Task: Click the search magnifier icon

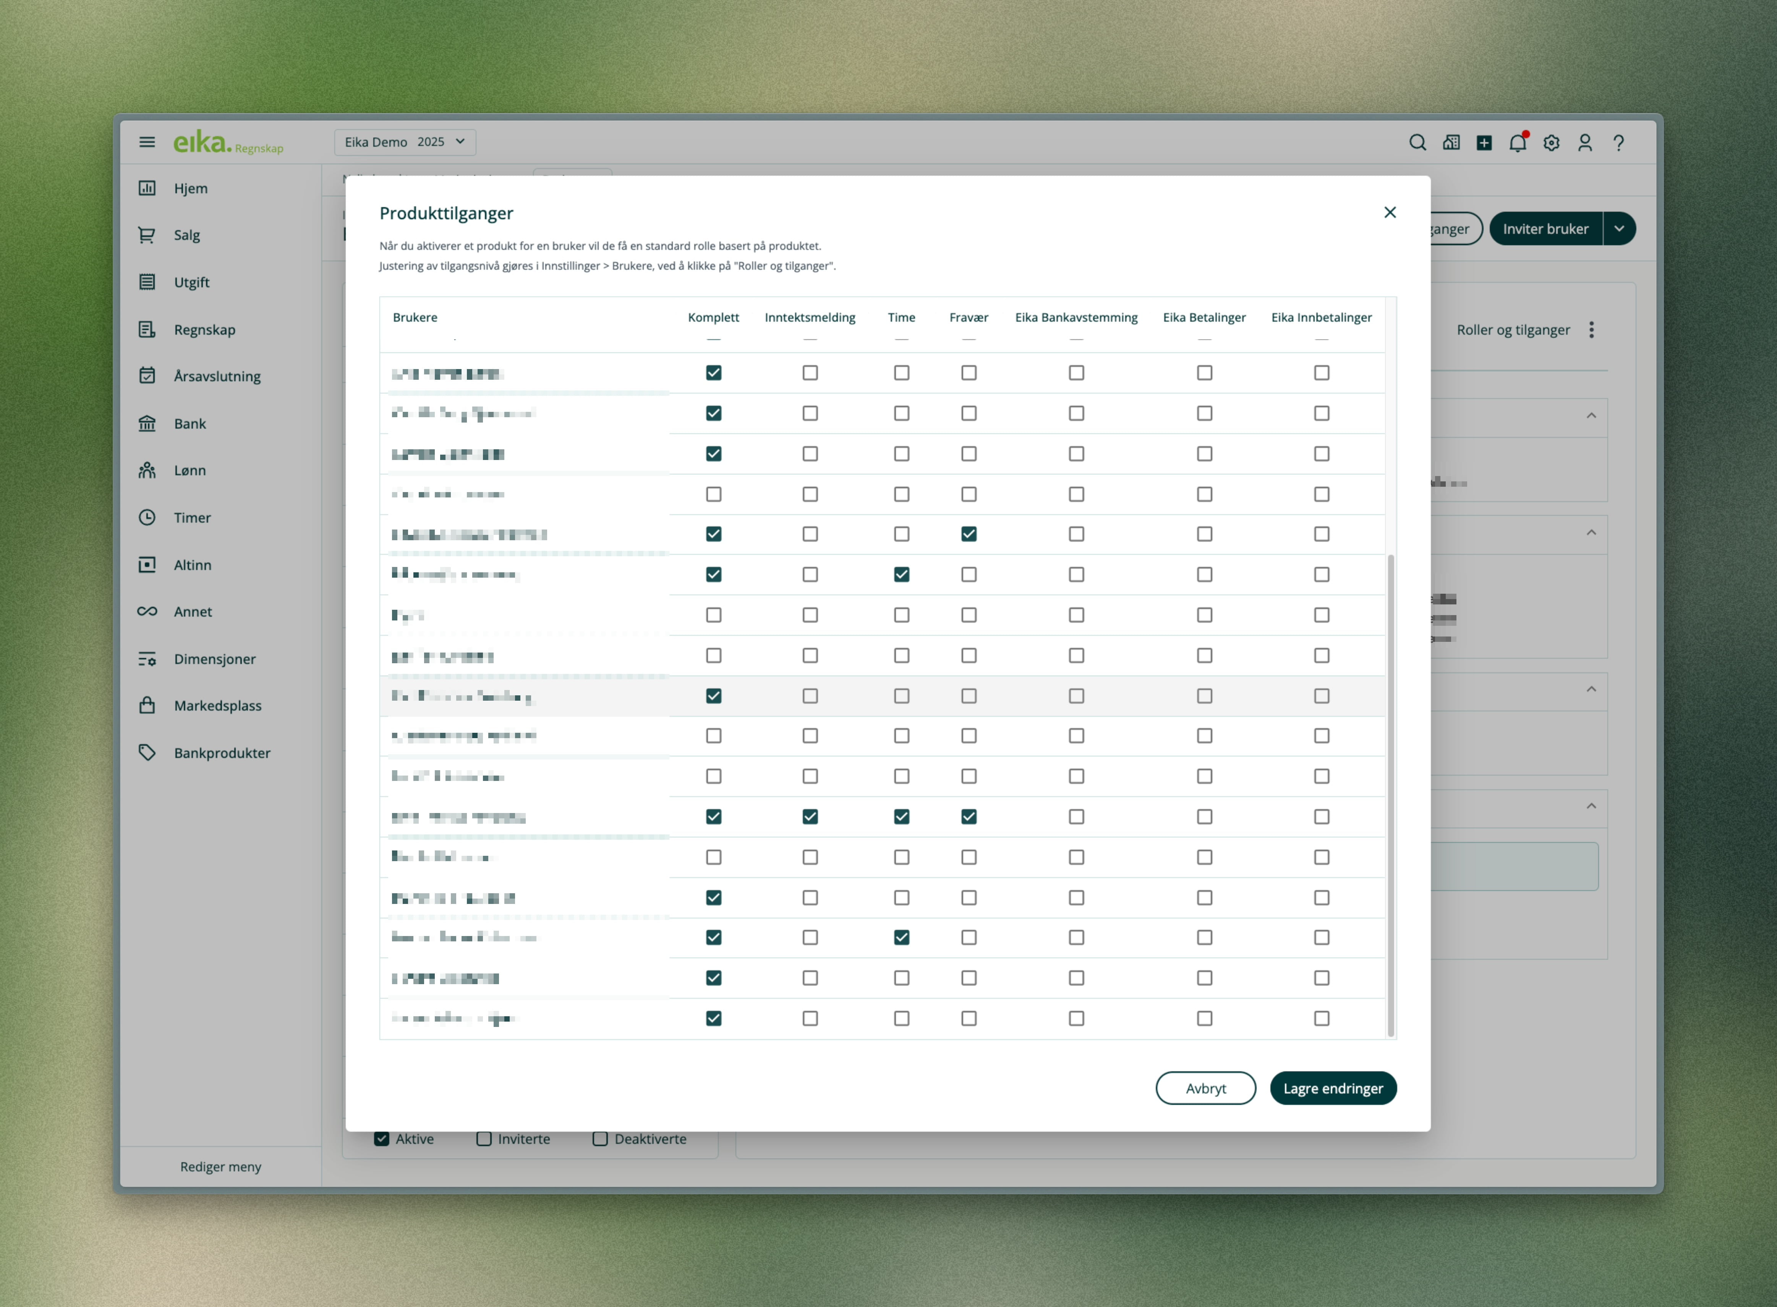Action: (1417, 143)
